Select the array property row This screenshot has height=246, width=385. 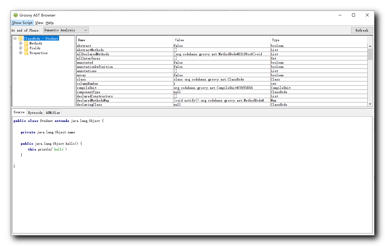click(222, 75)
